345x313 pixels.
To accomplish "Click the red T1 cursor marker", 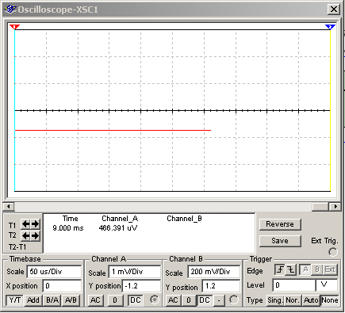I will [x=14, y=27].
